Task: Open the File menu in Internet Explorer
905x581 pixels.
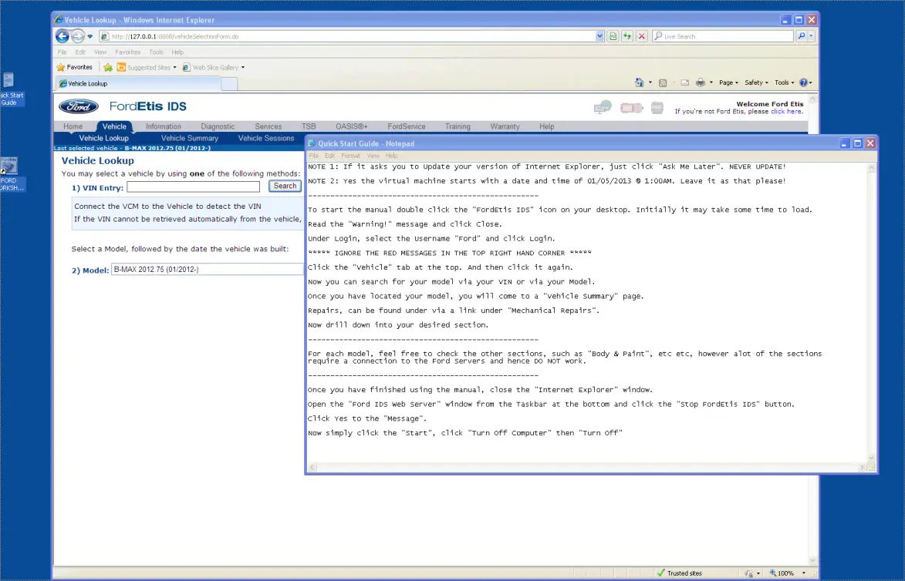Action: 62,52
